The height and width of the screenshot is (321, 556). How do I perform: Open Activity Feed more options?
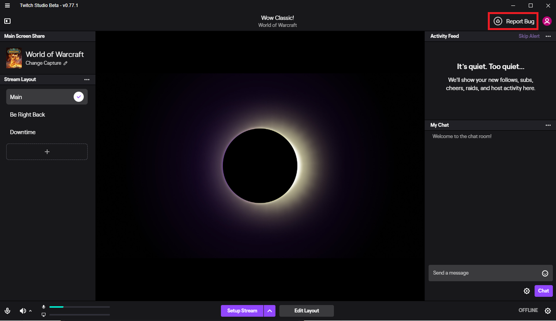coord(548,36)
